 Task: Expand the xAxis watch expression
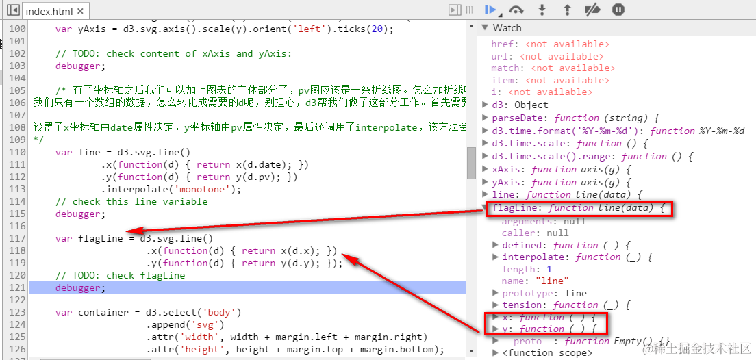(486, 169)
